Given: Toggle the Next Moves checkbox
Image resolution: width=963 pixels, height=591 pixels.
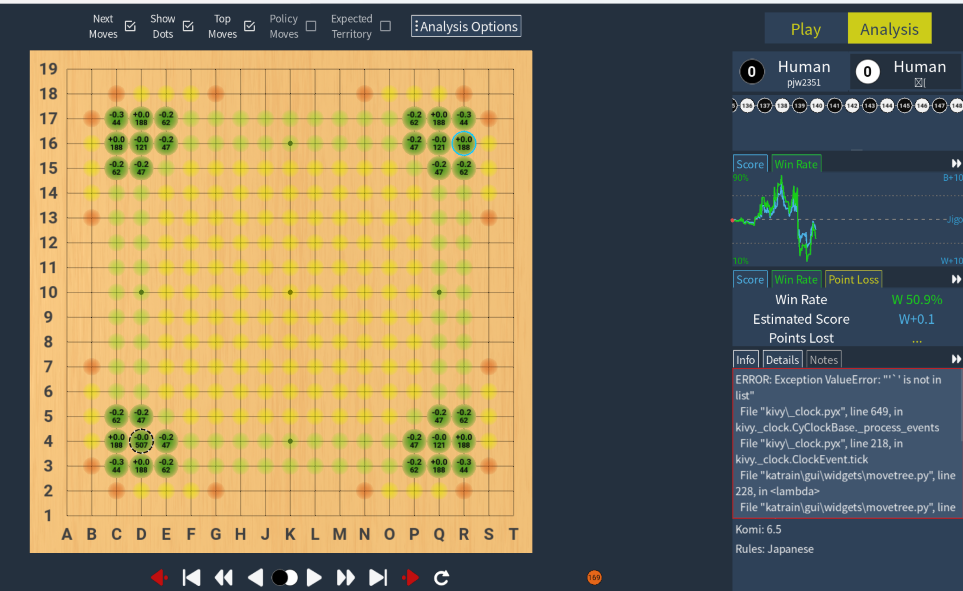Looking at the screenshot, I should (130, 26).
